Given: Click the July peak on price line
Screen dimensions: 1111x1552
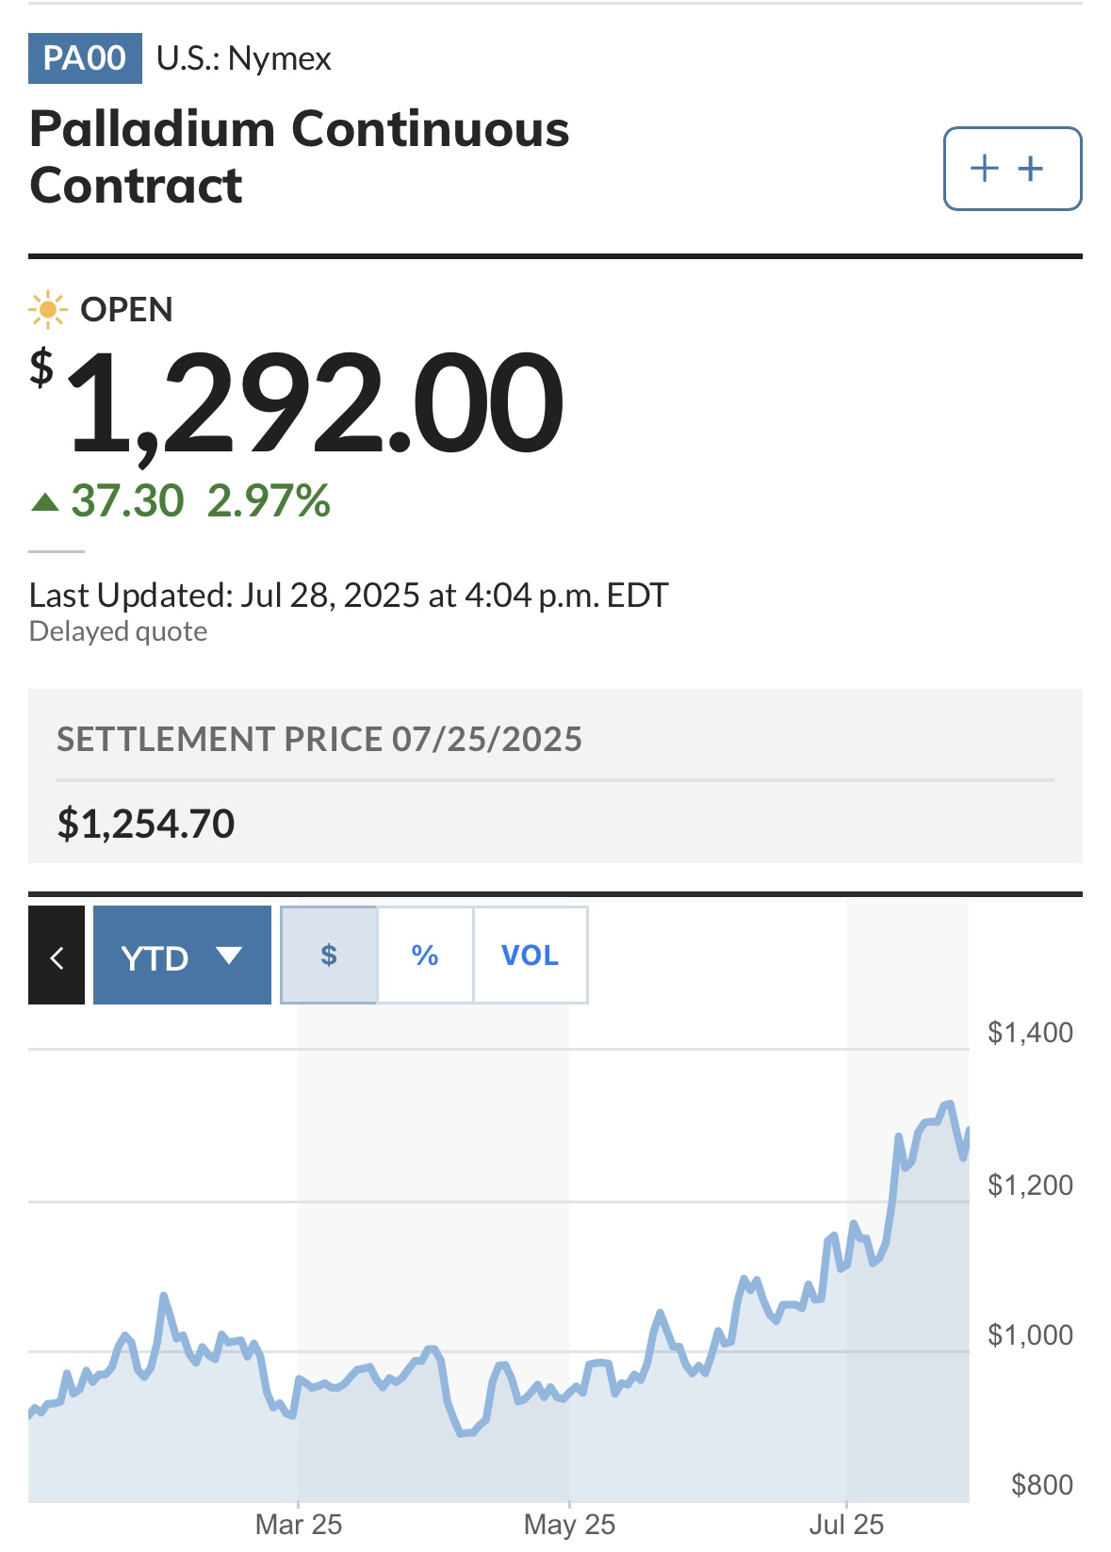Looking at the screenshot, I should pyautogui.click(x=948, y=1104).
